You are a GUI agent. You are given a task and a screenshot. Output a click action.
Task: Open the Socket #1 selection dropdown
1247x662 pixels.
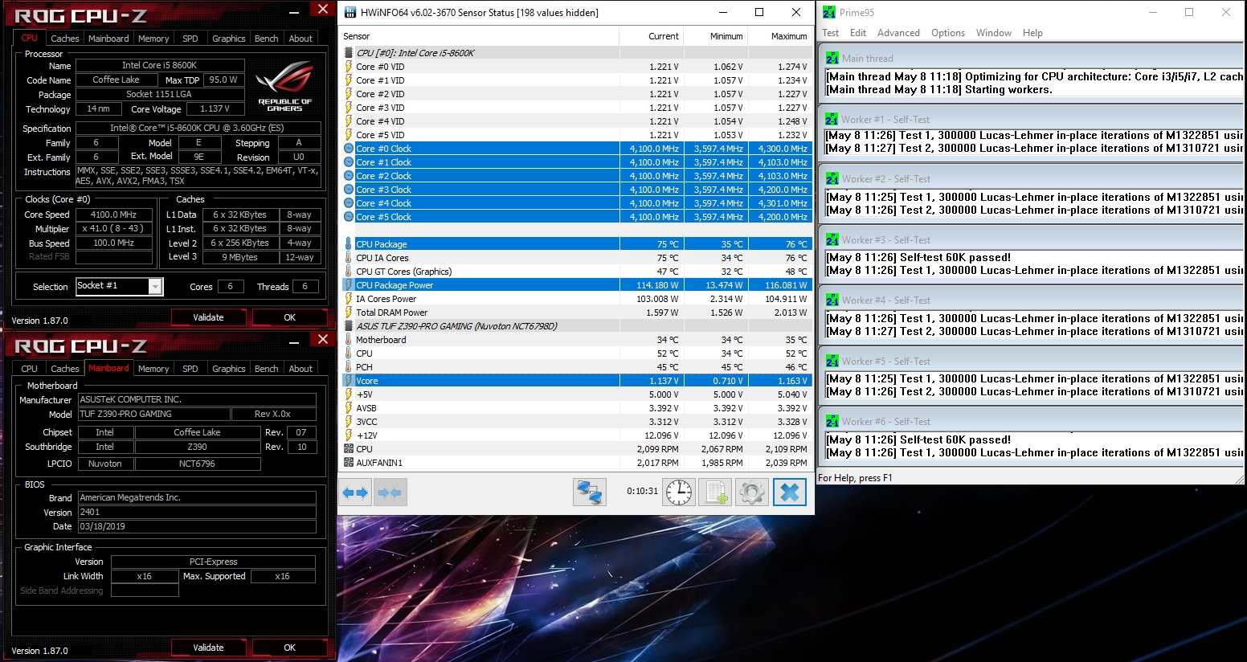click(x=155, y=287)
